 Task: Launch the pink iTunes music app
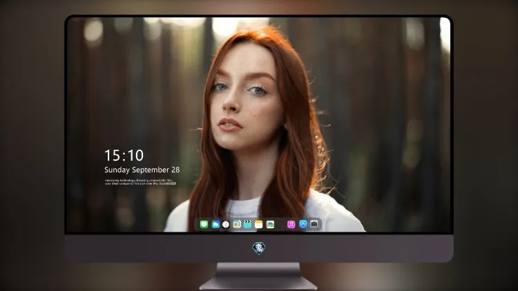pos(291,225)
